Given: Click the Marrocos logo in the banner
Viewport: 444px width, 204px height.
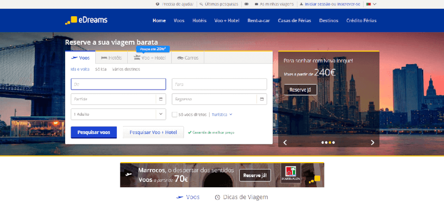Looking at the screenshot, I should click(291, 175).
